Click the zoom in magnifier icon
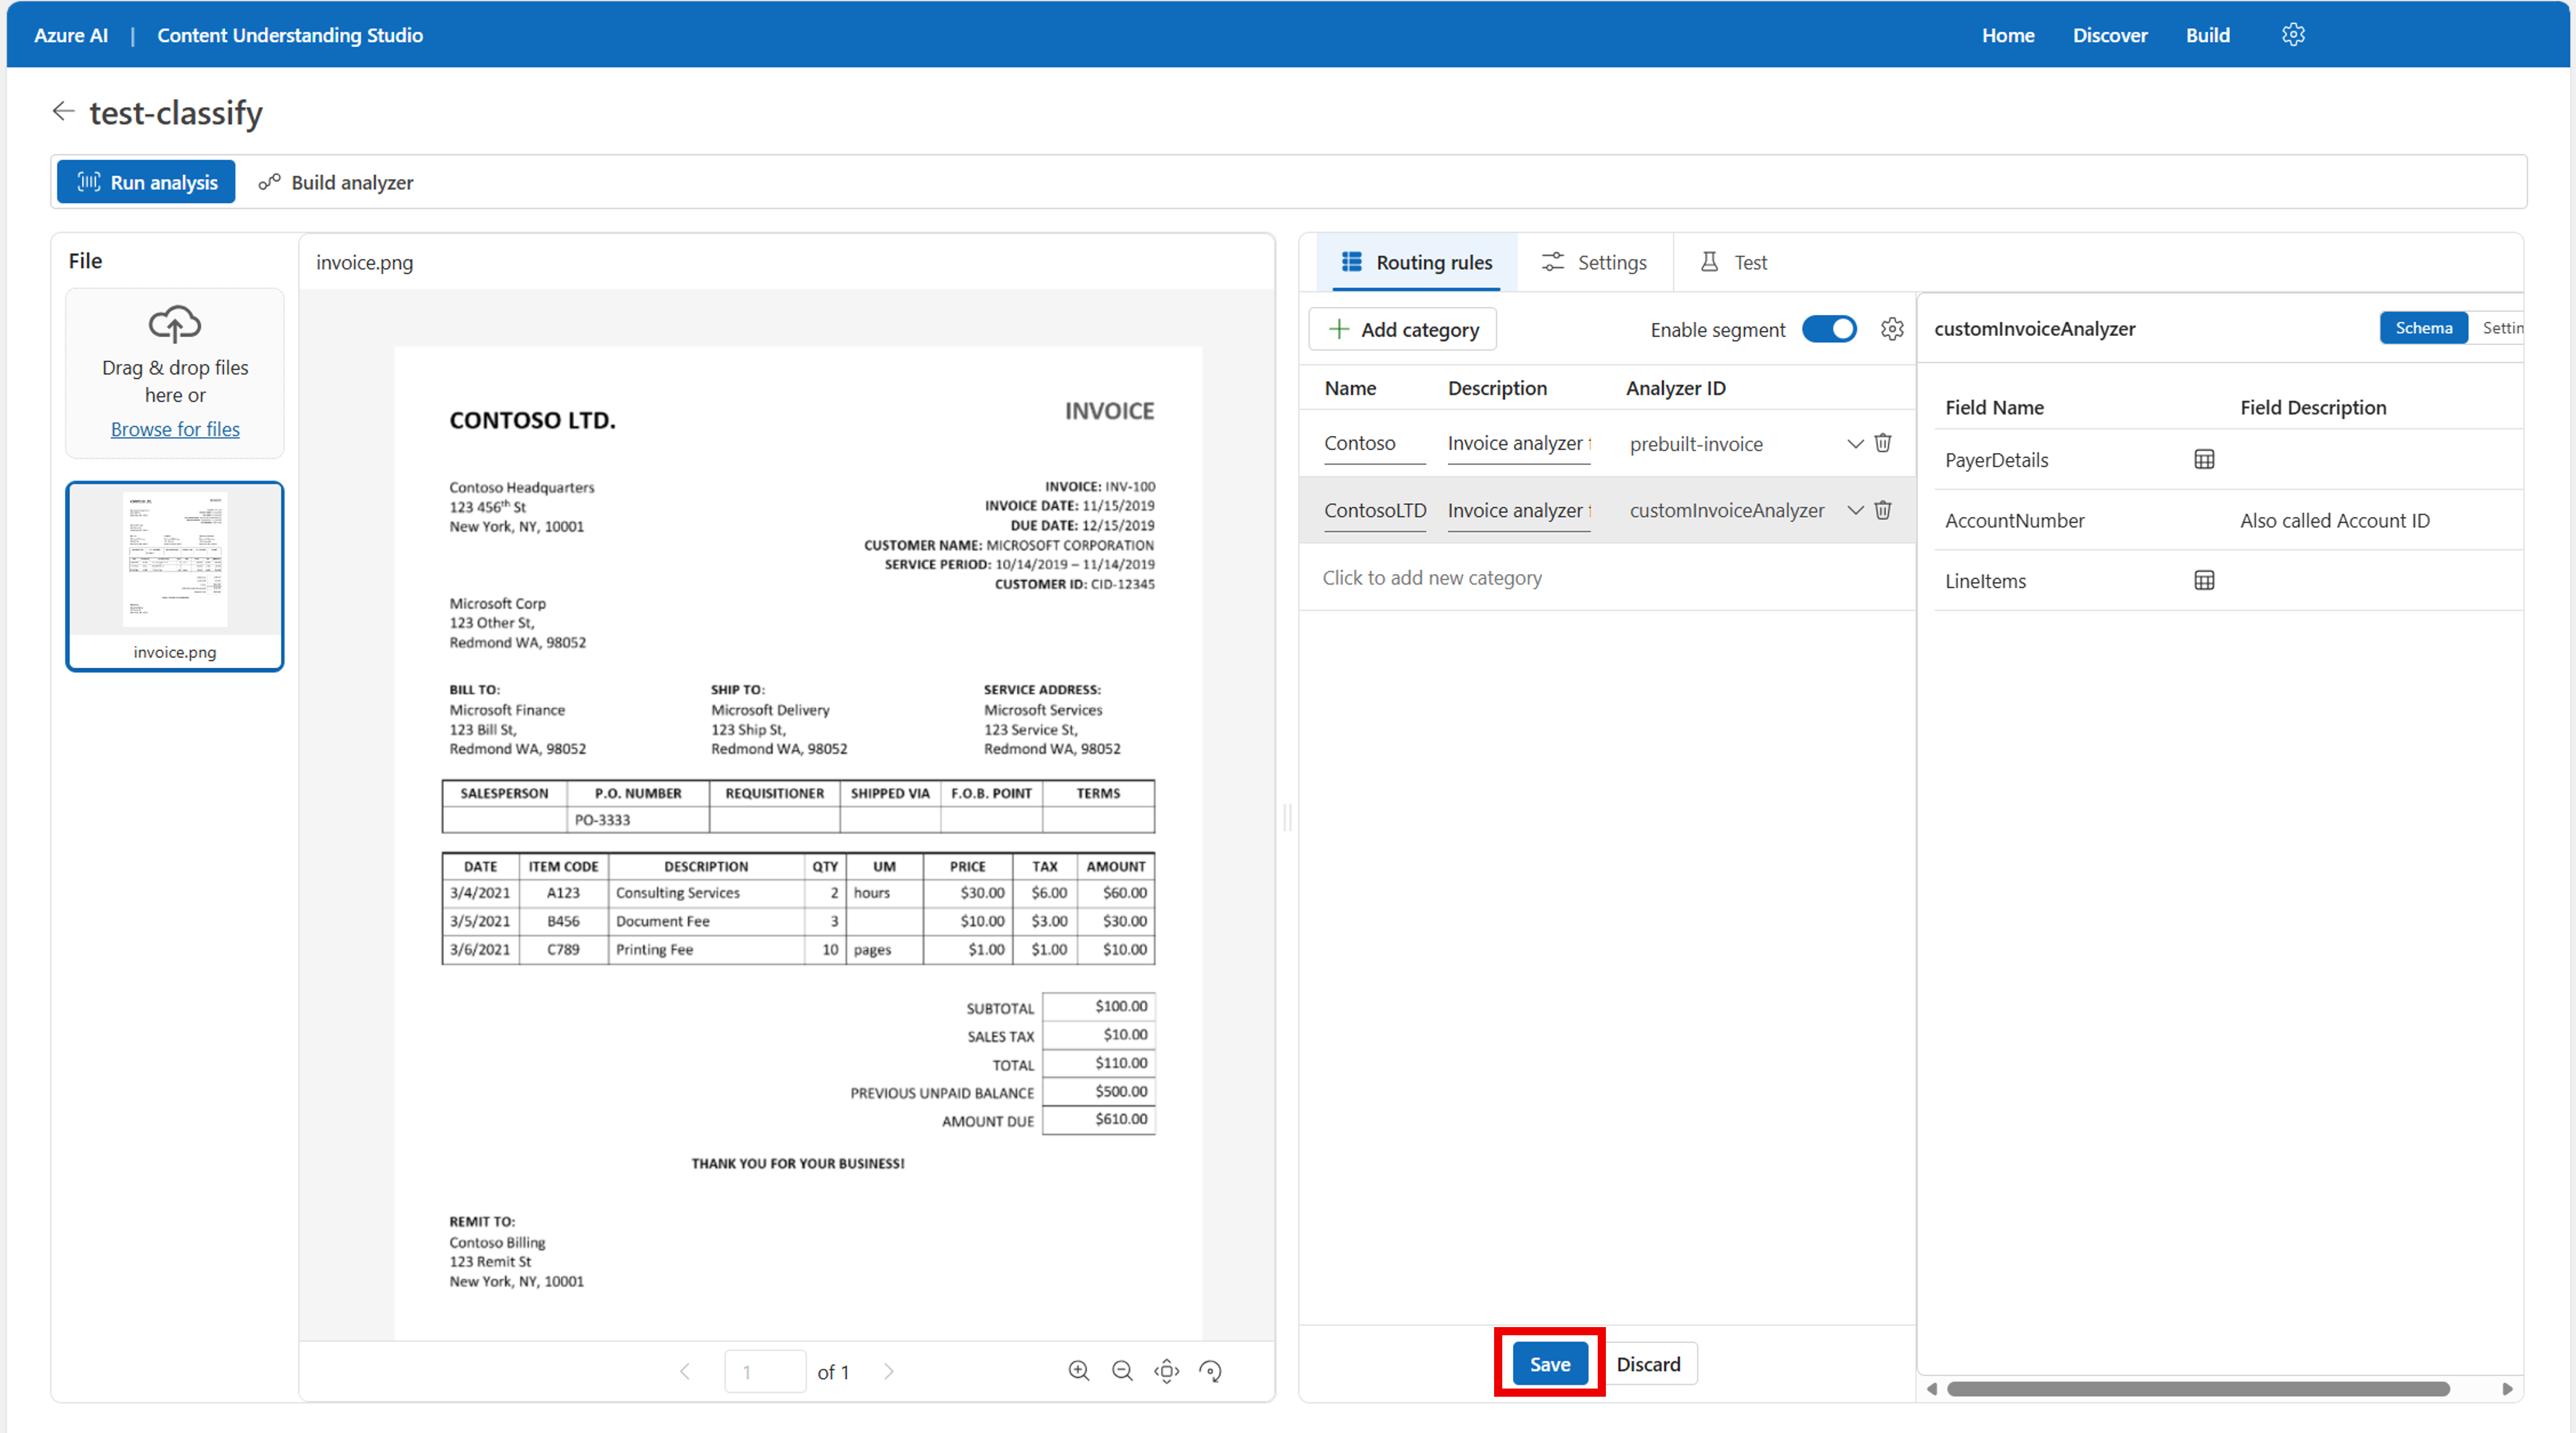The width and height of the screenshot is (2576, 1433). pyautogui.click(x=1079, y=1371)
